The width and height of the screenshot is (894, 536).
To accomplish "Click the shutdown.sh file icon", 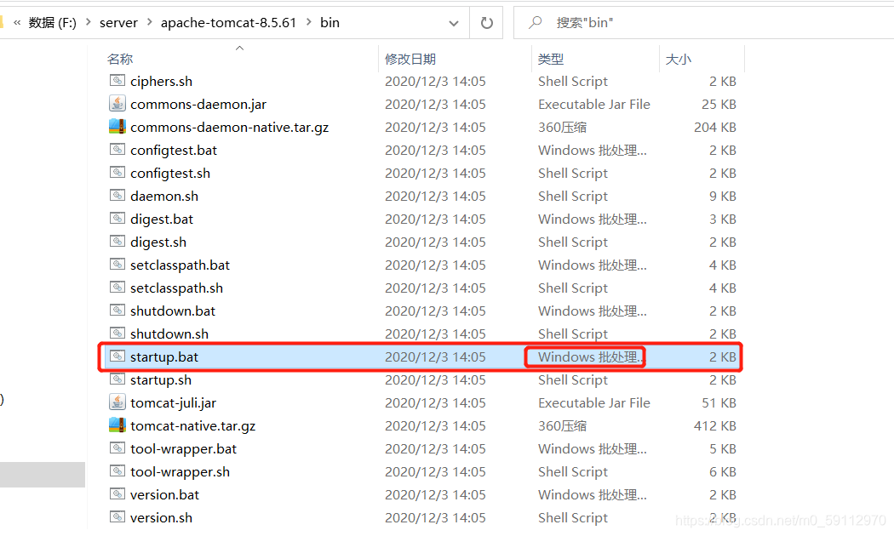I will tap(117, 333).
